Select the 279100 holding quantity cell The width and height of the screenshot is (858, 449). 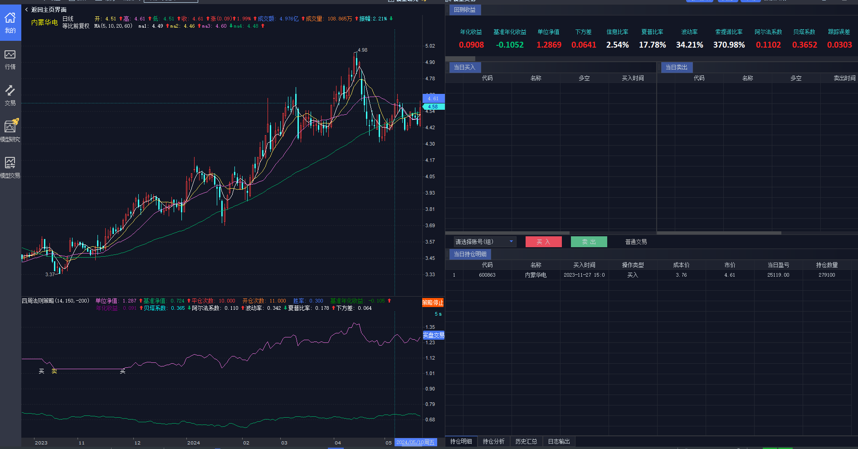827,275
